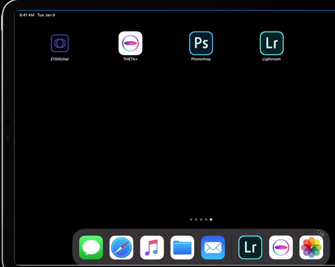Select the second page dot
The image size is (335, 267).
tap(196, 219)
